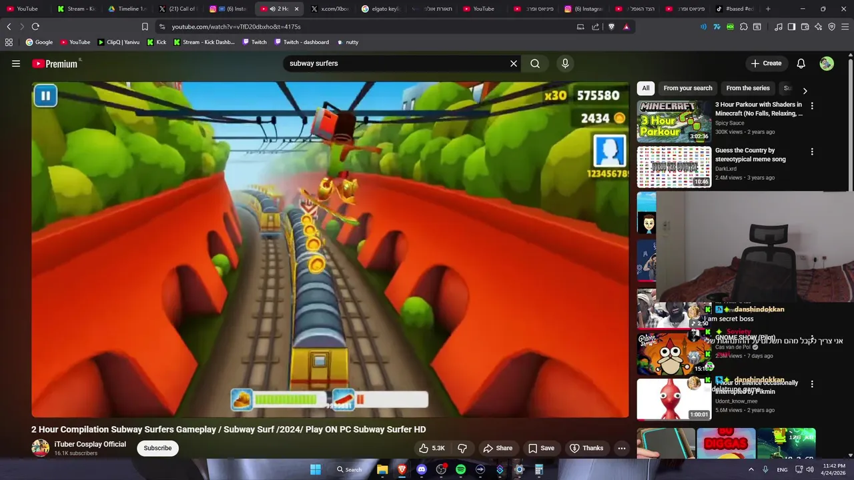Open Brave Rewards triangle icon
This screenshot has height=480, width=854.
tap(626, 27)
